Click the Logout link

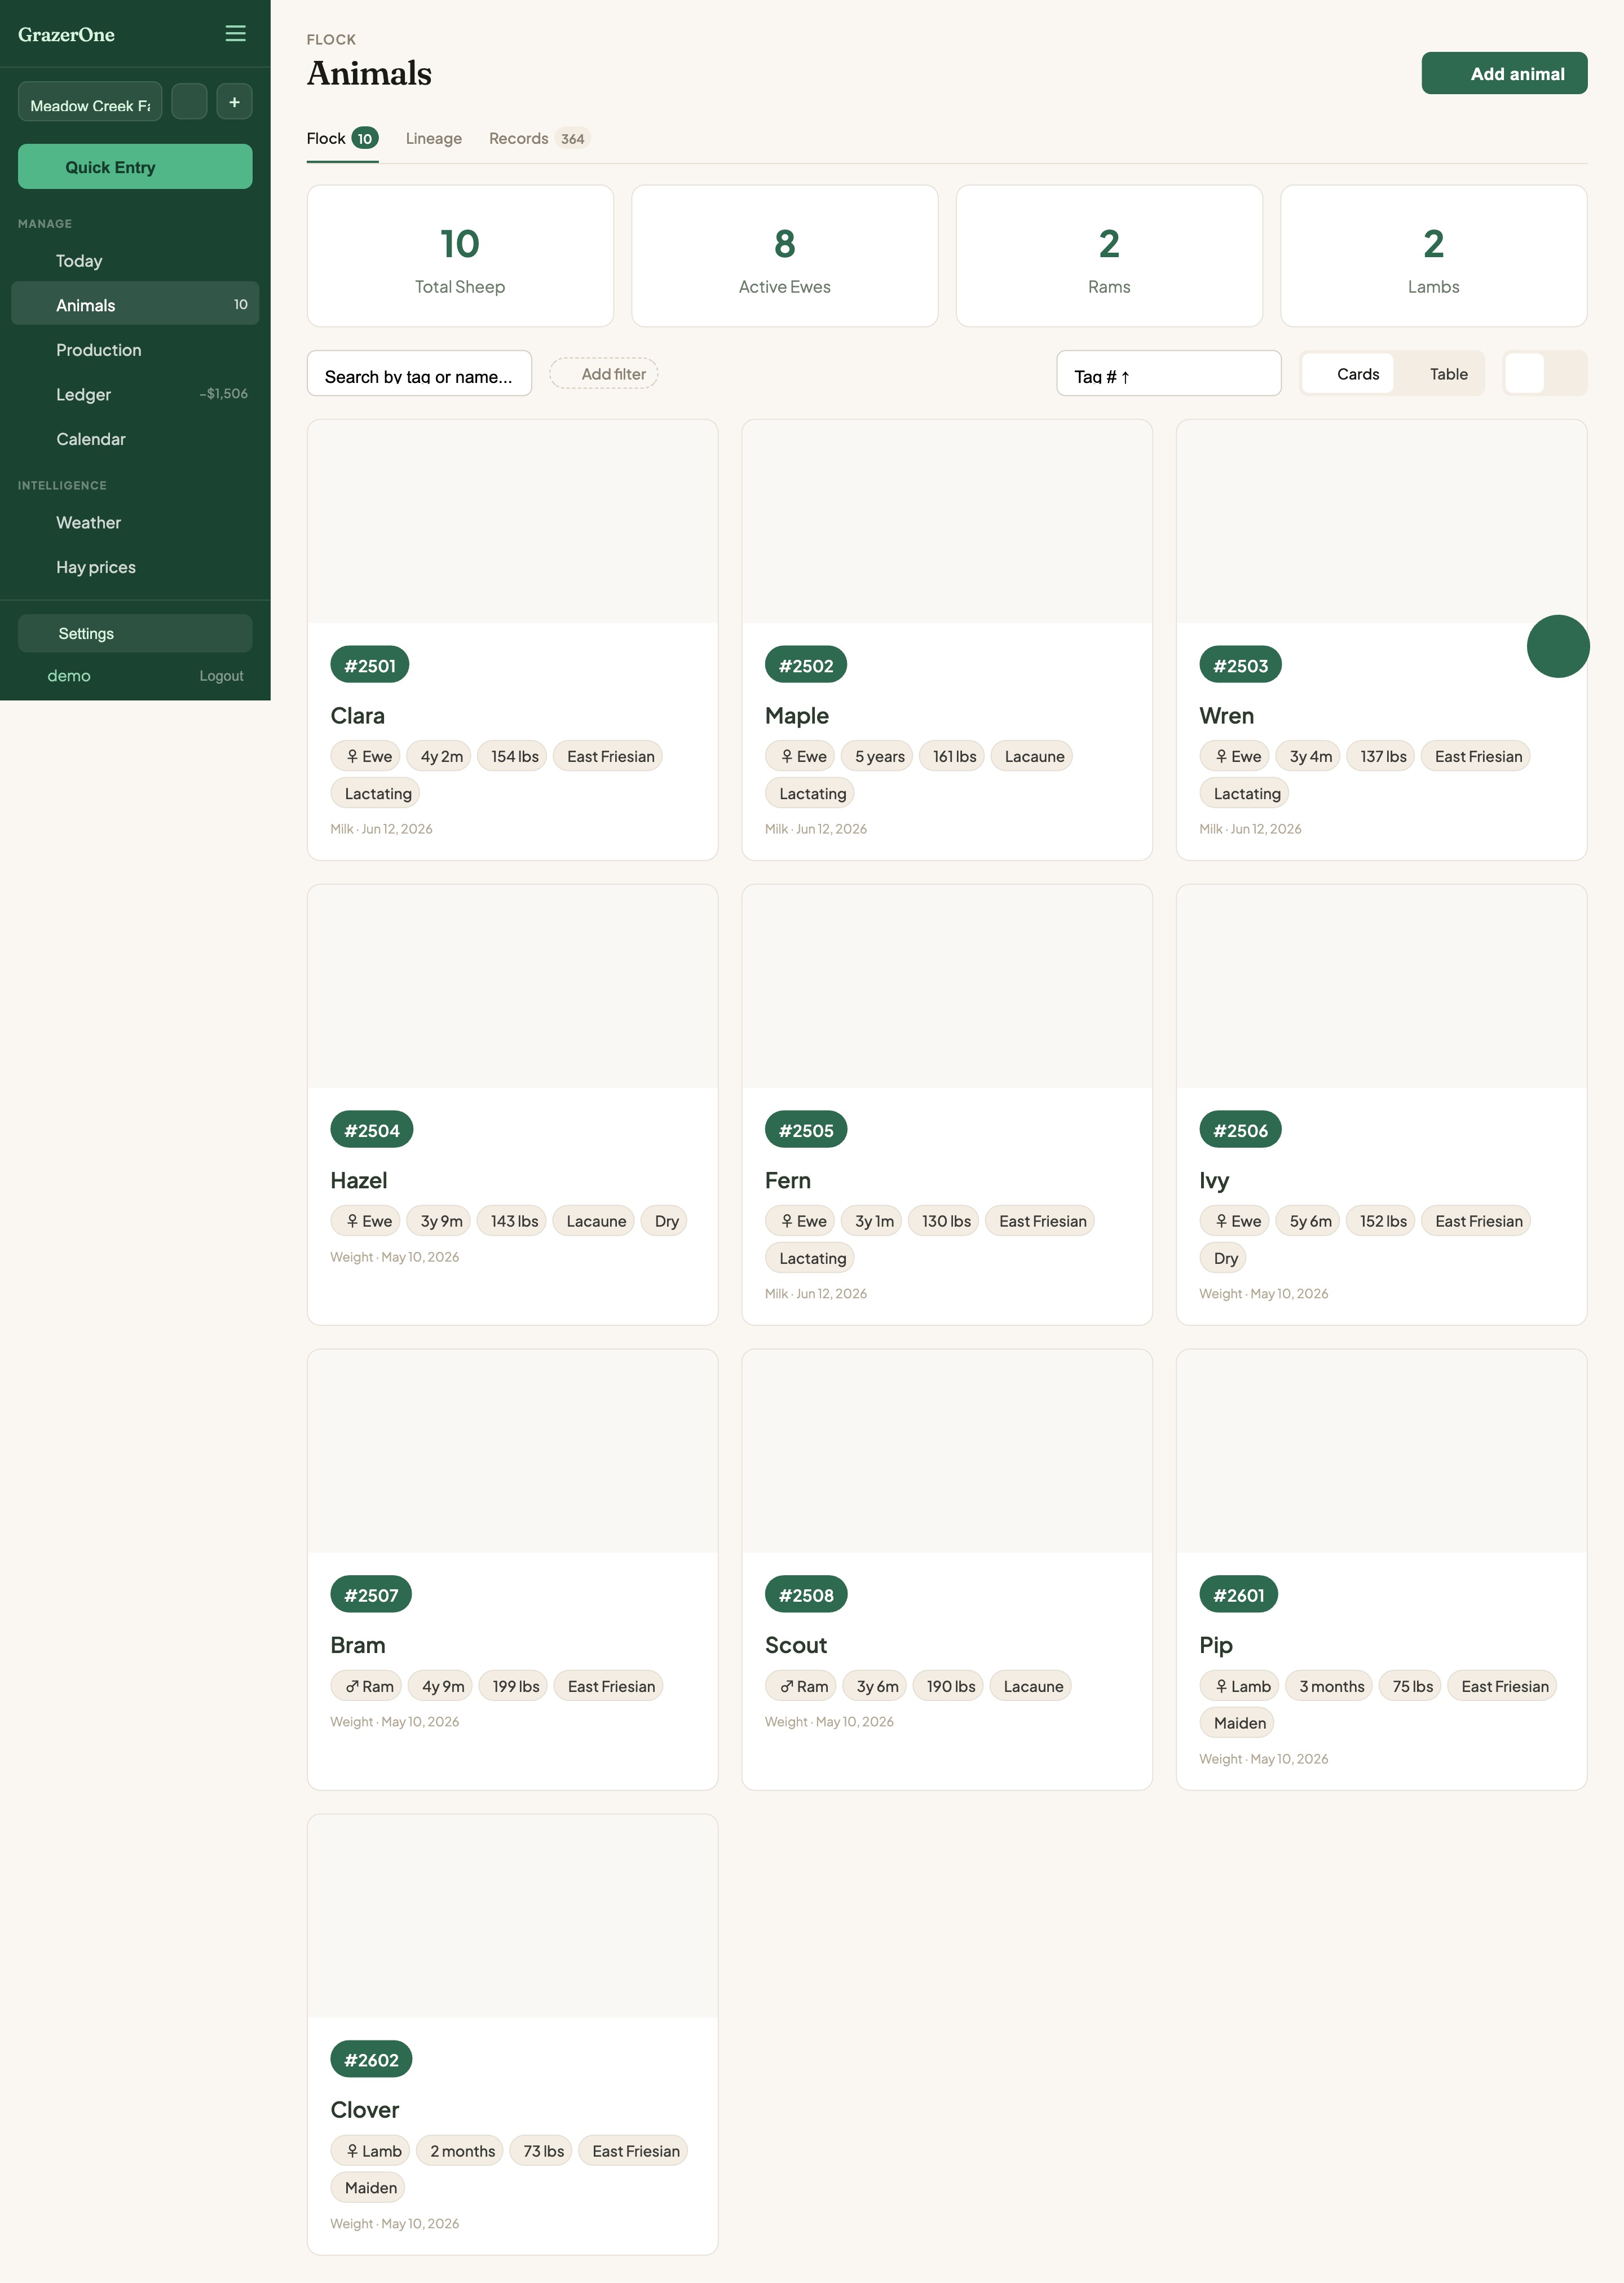(x=221, y=676)
